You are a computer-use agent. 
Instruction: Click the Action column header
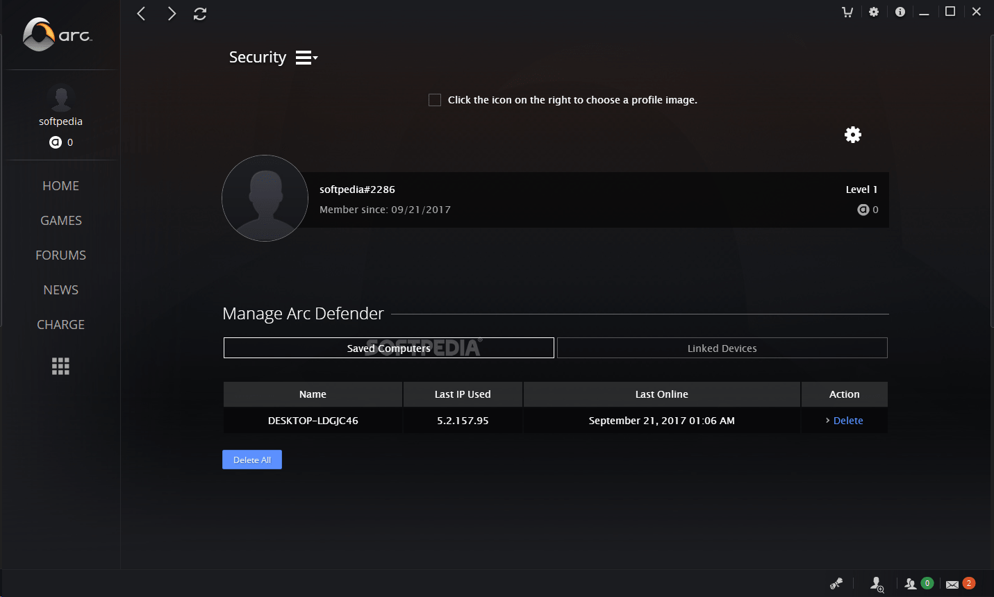click(x=845, y=394)
